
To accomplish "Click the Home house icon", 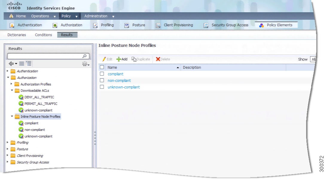I will [11, 16].
